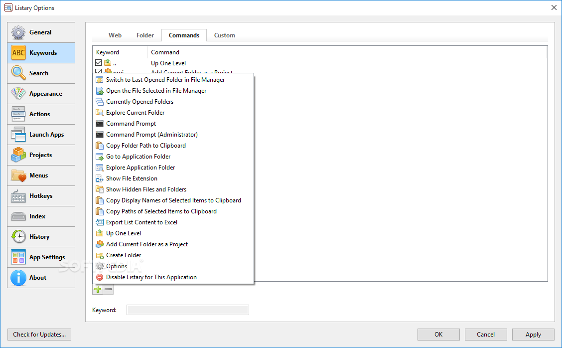Image resolution: width=562 pixels, height=348 pixels.
Task: Click the Cancel button
Action: coord(486,335)
